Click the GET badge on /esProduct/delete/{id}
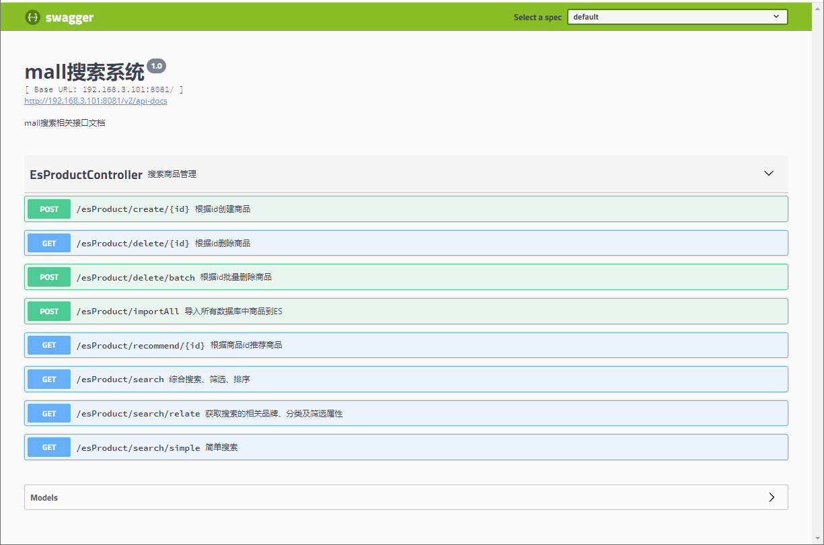This screenshot has height=545, width=824. coord(48,243)
